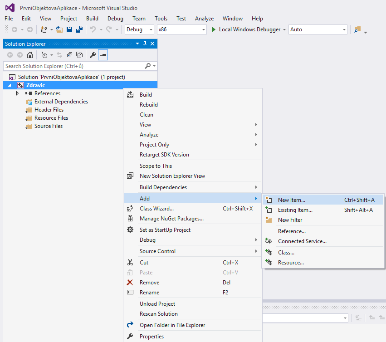Choose Resource... in Add submenu
The height and width of the screenshot is (342, 386).
click(x=323, y=263)
